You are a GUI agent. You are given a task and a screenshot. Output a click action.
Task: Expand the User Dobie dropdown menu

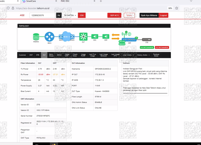click(128, 55)
